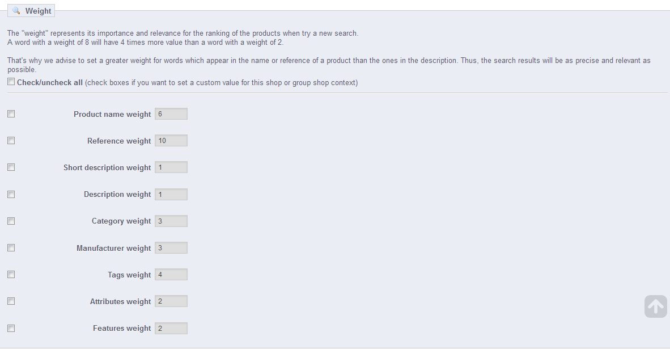The image size is (670, 349).
Task: Check the Short description weight checkbox
Action: point(11,167)
